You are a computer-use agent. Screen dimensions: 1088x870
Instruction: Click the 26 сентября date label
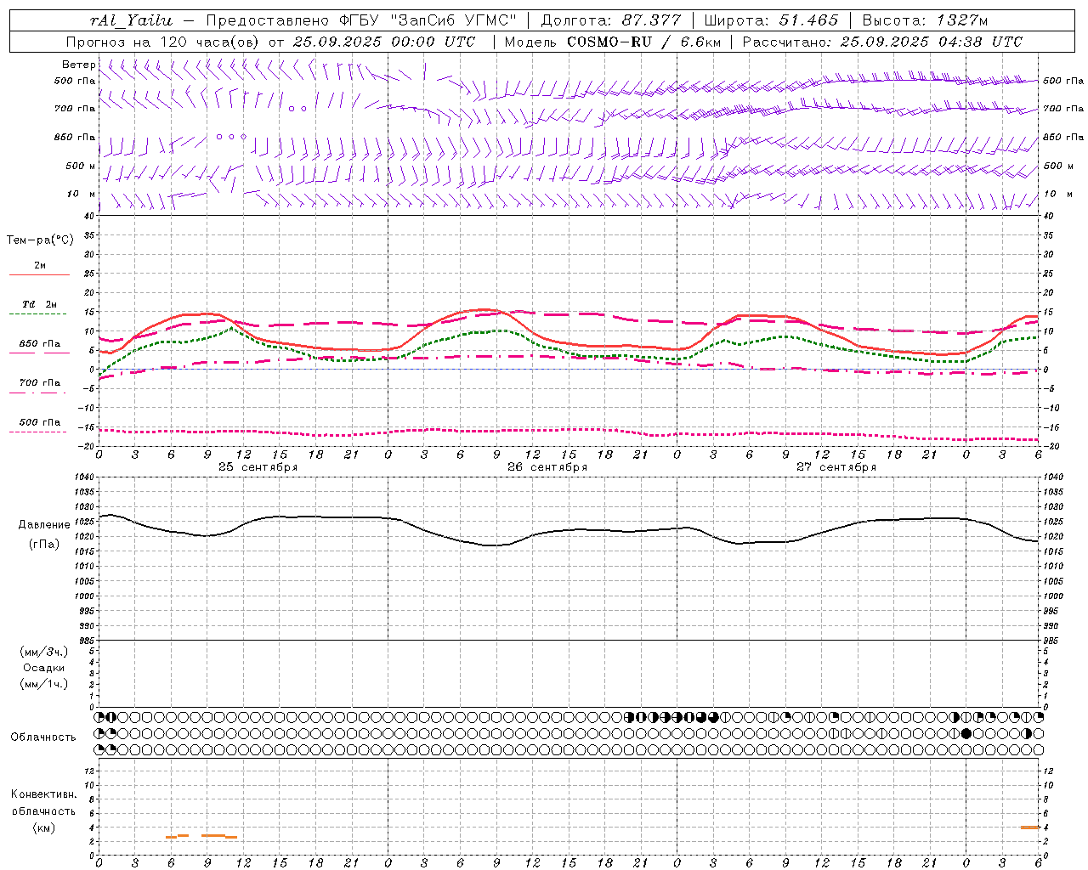547,467
